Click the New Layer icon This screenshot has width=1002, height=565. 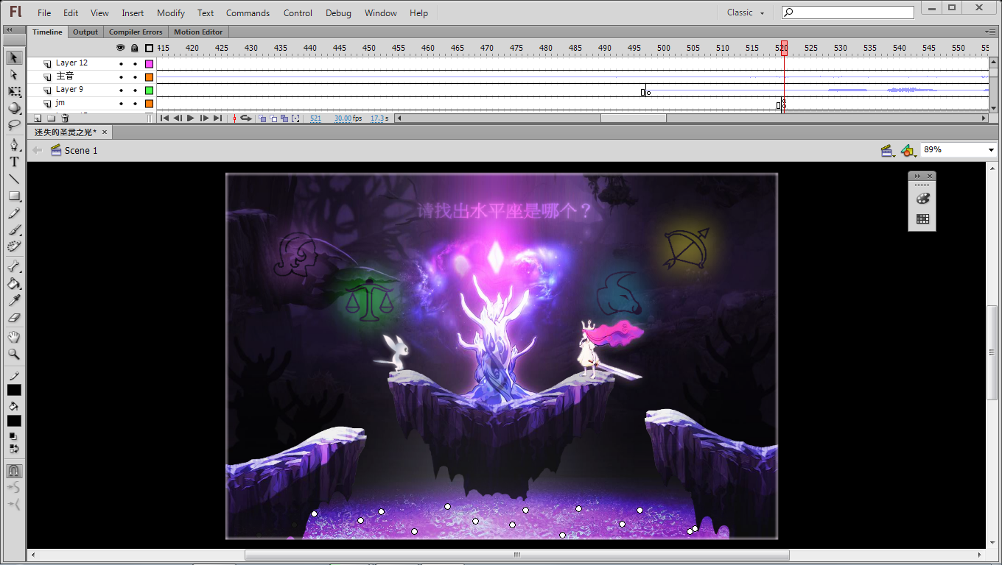(x=38, y=118)
